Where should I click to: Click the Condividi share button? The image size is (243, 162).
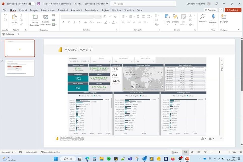pyautogui.click(x=232, y=10)
